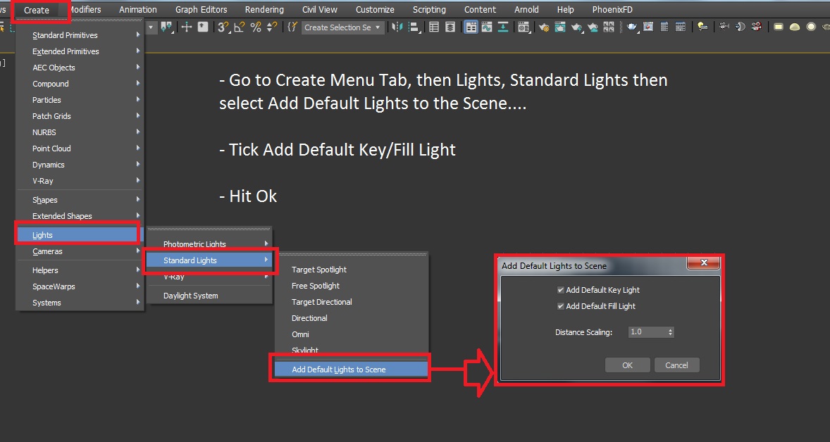This screenshot has width=830, height=442.
Task: Toggle Percent Snap on the toolbar
Action: (256, 26)
